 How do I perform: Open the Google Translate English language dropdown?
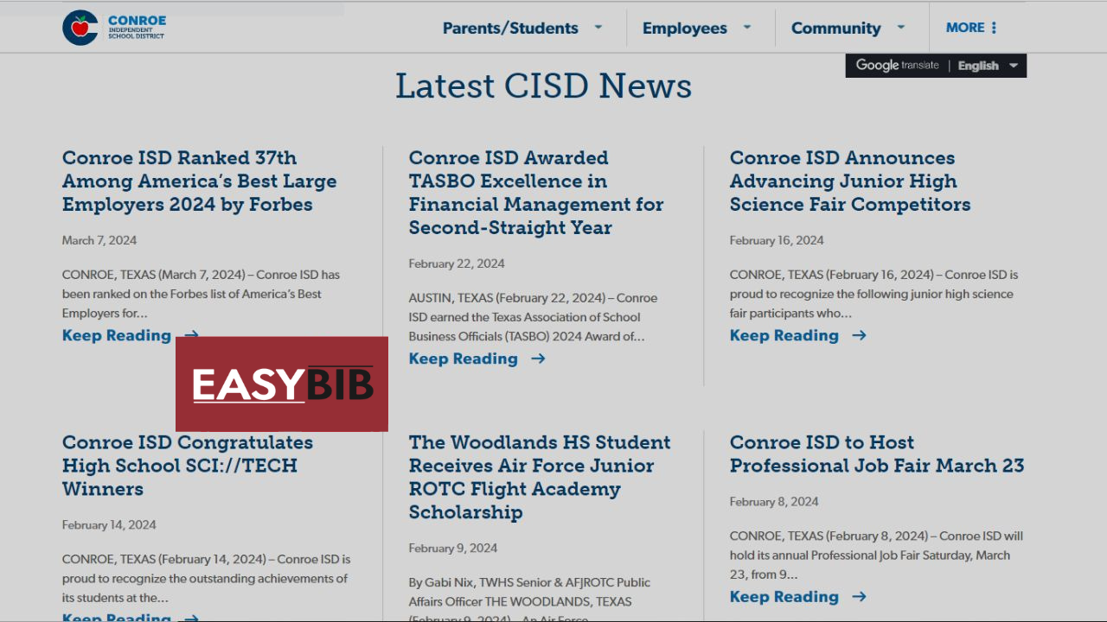click(988, 66)
